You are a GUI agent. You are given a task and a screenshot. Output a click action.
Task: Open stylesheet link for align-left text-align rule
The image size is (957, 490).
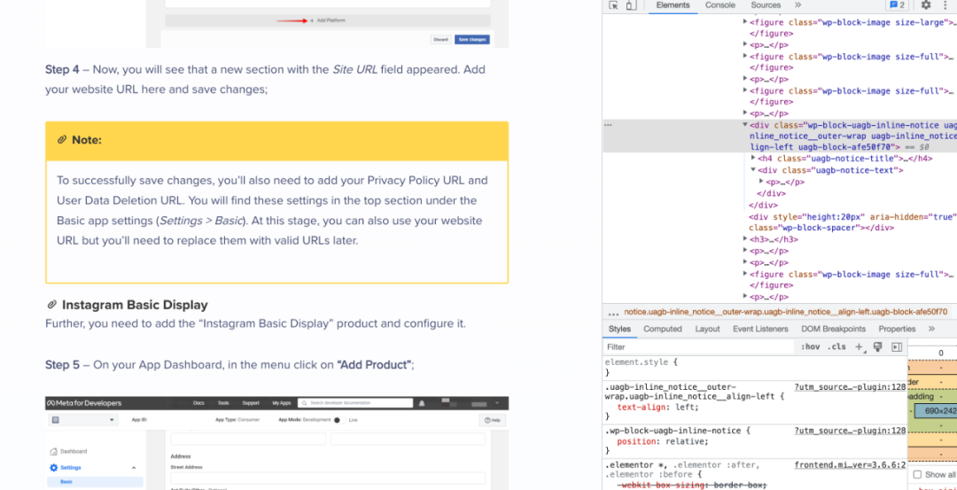(850, 387)
